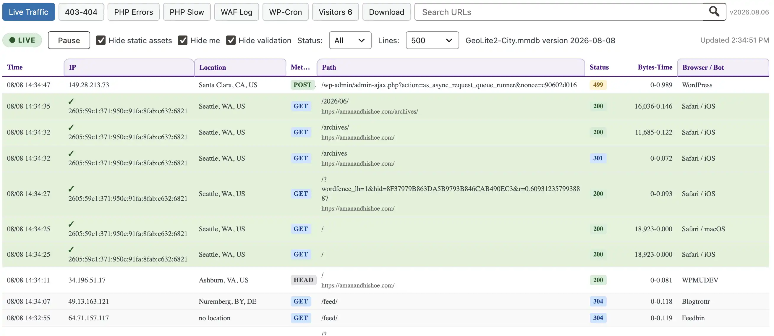Click IP address 149.28.213.73
The height and width of the screenshot is (336, 774).
point(89,85)
